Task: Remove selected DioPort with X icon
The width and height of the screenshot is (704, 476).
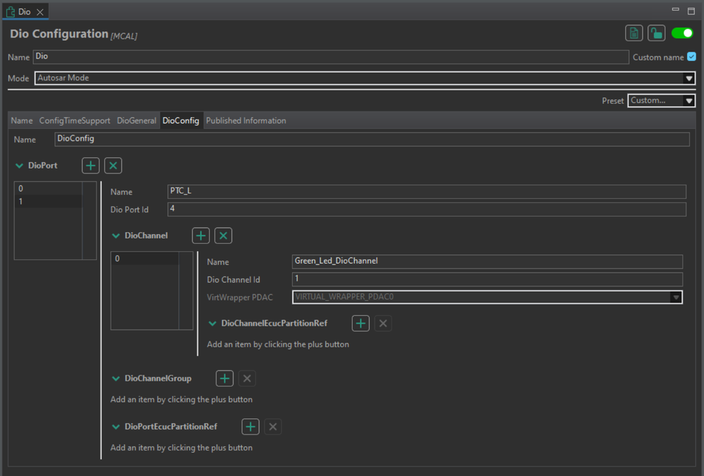Action: 113,166
